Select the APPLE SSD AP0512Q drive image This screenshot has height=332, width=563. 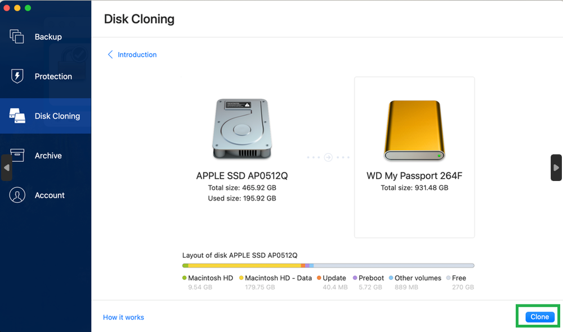[242, 128]
